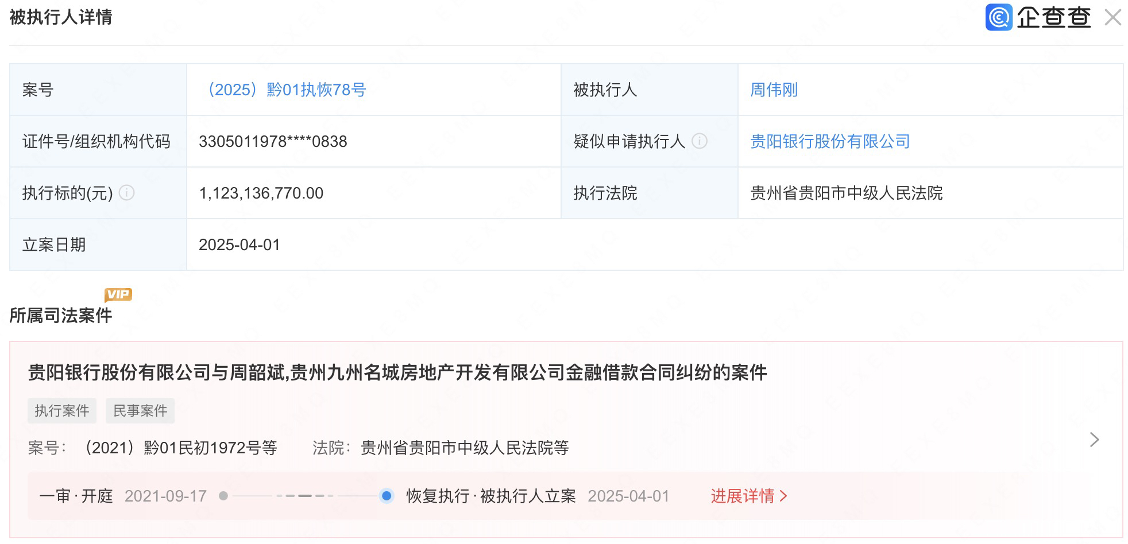Click the 证件号/组织机构代码 label cell
1128x544 pixels.
[98, 141]
